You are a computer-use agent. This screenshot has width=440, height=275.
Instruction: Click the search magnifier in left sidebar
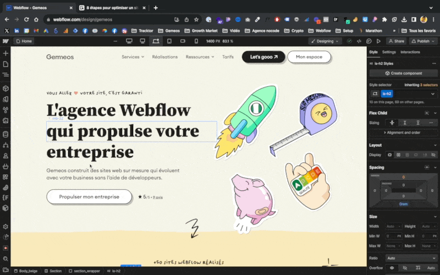coord(5,258)
